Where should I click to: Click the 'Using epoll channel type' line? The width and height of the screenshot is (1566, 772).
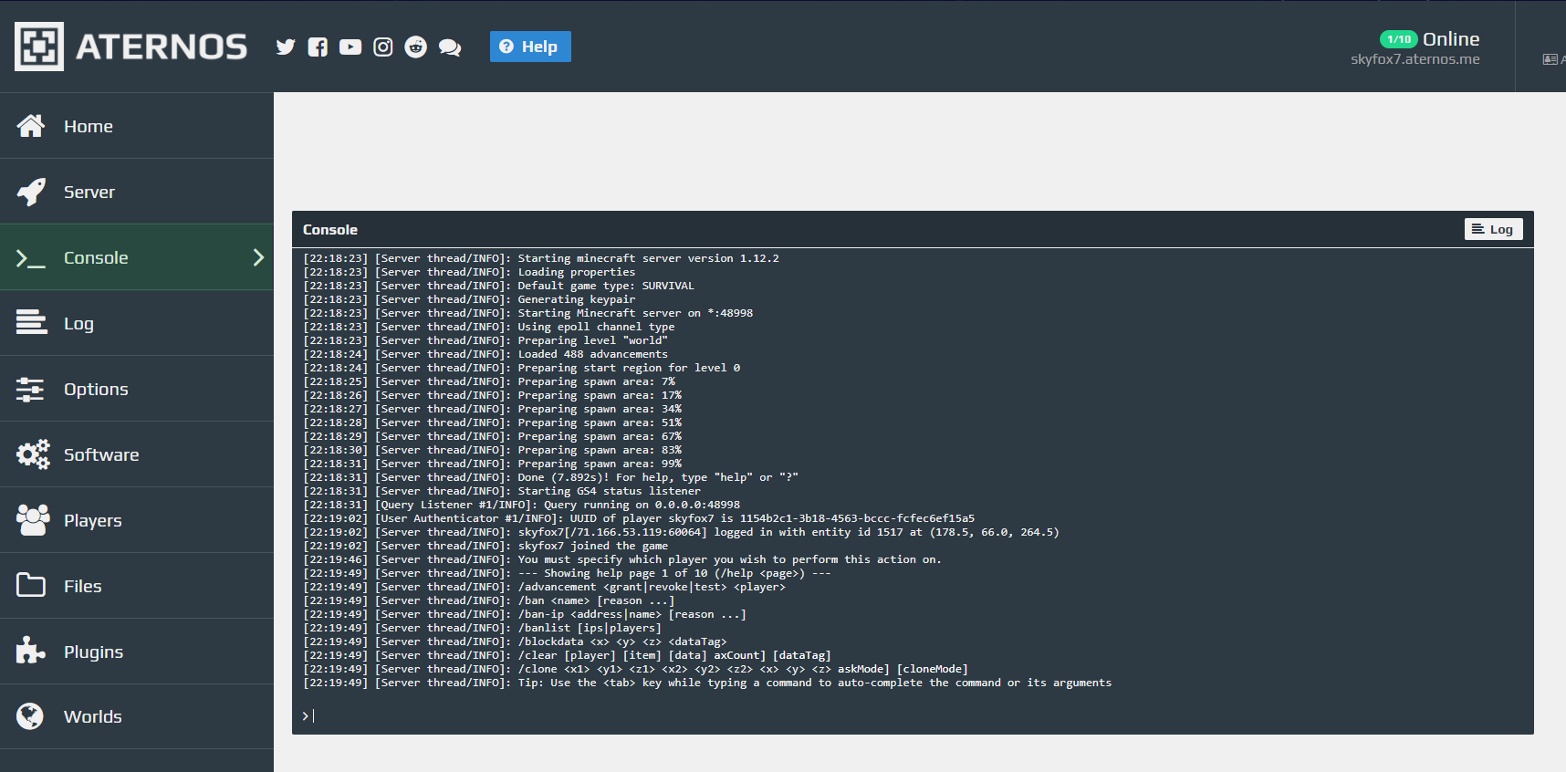489,327
